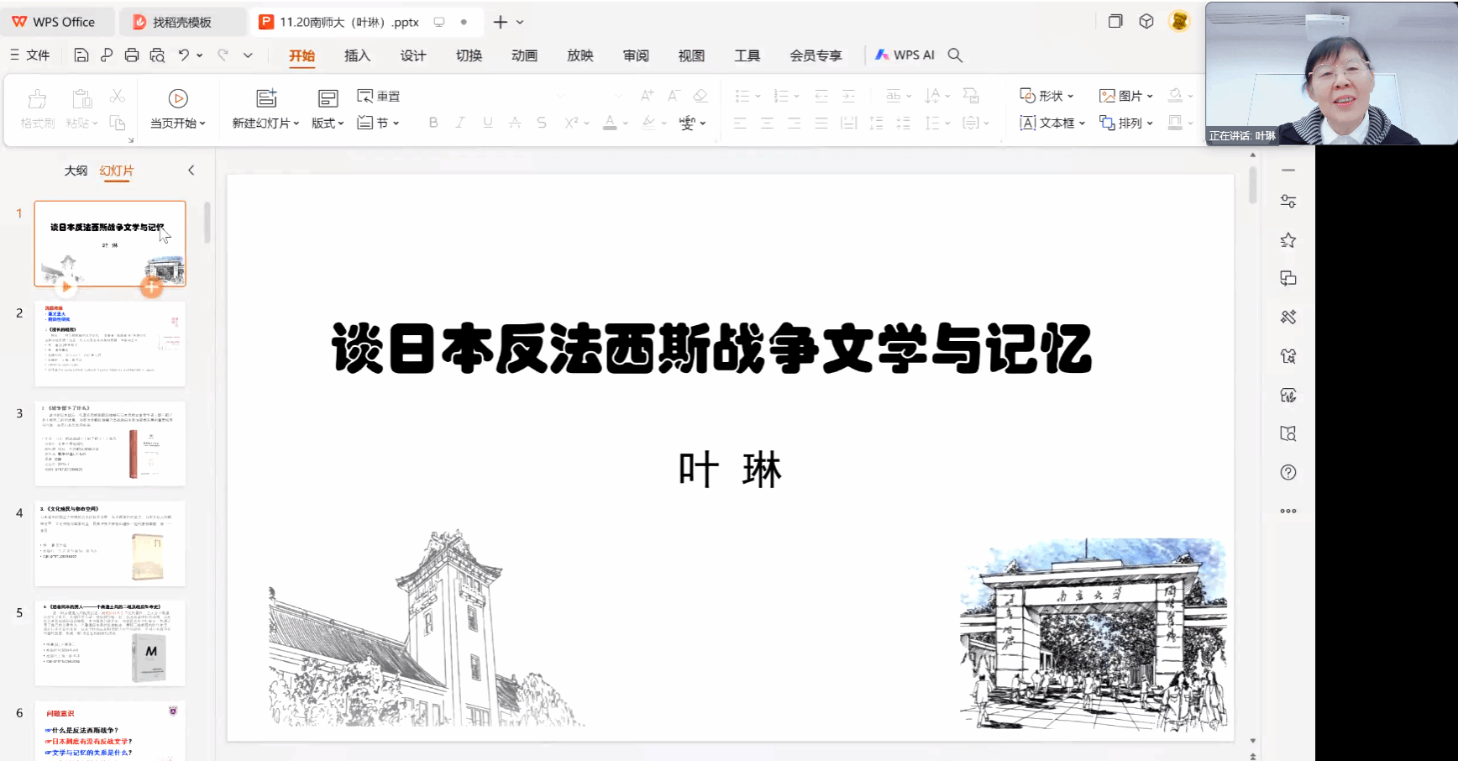Collapse the slide thumbnail panel

pyautogui.click(x=191, y=171)
